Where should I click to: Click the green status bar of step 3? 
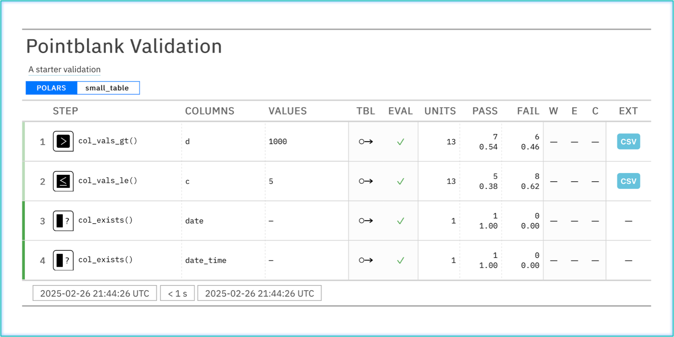tap(24, 221)
